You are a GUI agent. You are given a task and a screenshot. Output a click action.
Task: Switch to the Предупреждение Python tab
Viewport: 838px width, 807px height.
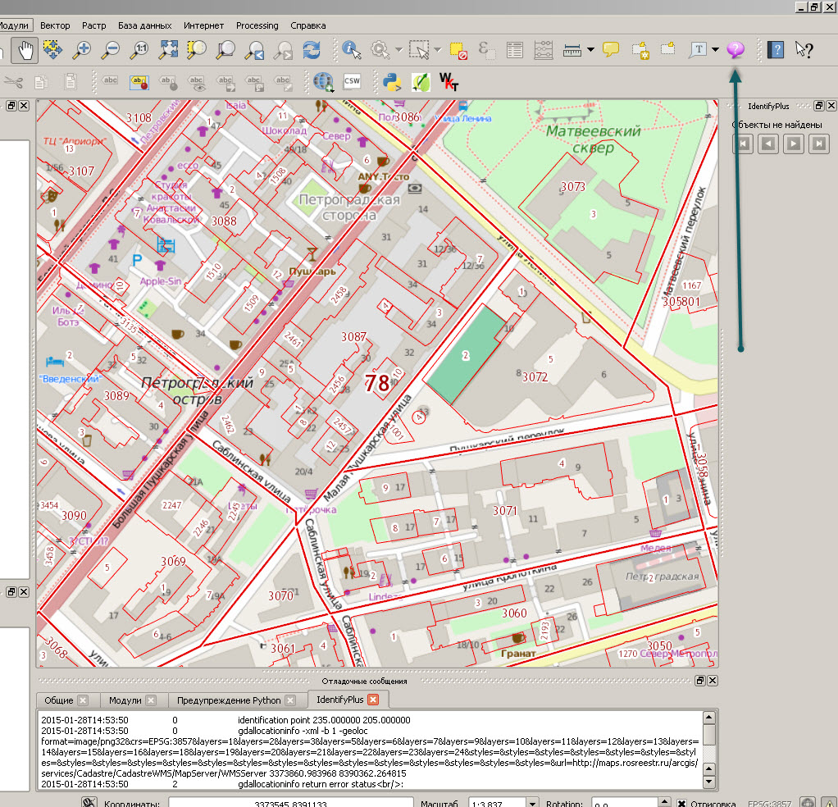pyautogui.click(x=228, y=700)
